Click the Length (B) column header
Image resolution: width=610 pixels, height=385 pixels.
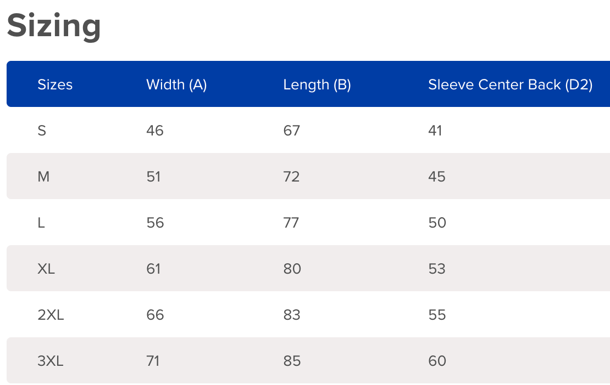[317, 84]
